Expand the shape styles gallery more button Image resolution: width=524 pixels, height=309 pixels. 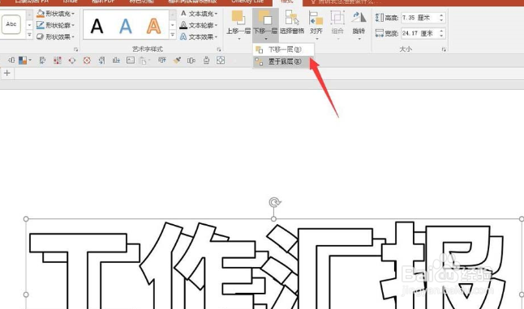29,34
